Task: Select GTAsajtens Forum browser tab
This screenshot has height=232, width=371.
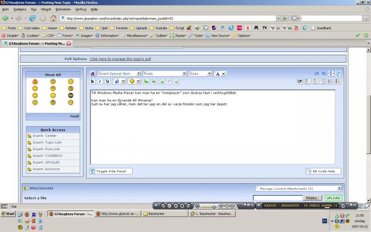Action: 37,44
